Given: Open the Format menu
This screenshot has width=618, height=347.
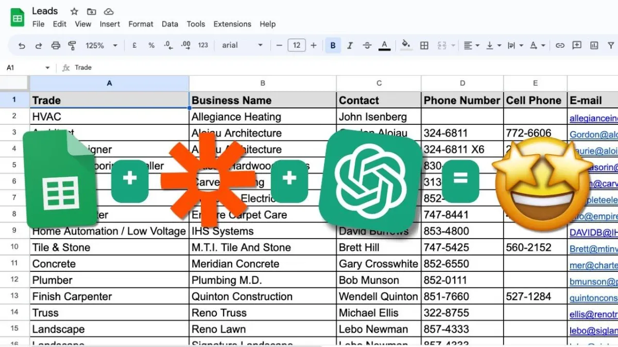Looking at the screenshot, I should [x=141, y=24].
